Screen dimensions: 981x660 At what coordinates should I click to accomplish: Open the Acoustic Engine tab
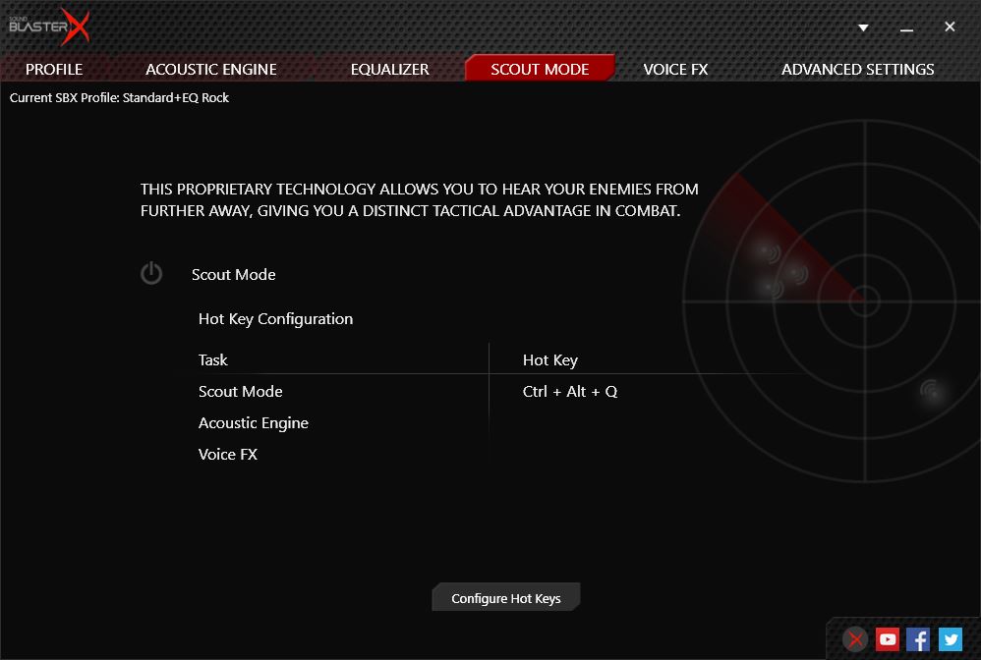[x=211, y=69]
